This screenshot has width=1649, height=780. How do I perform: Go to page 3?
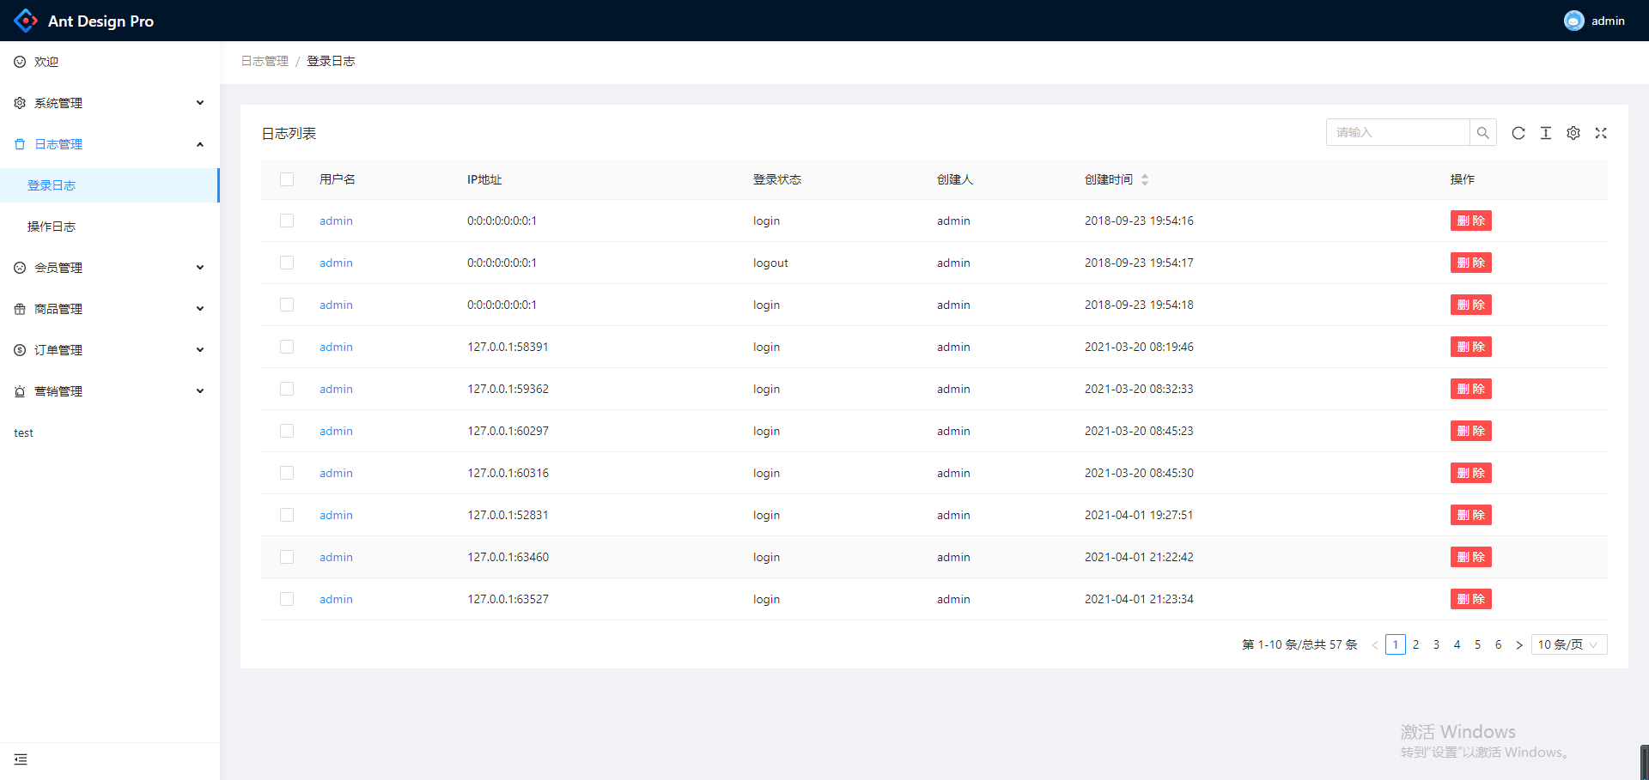(1436, 644)
